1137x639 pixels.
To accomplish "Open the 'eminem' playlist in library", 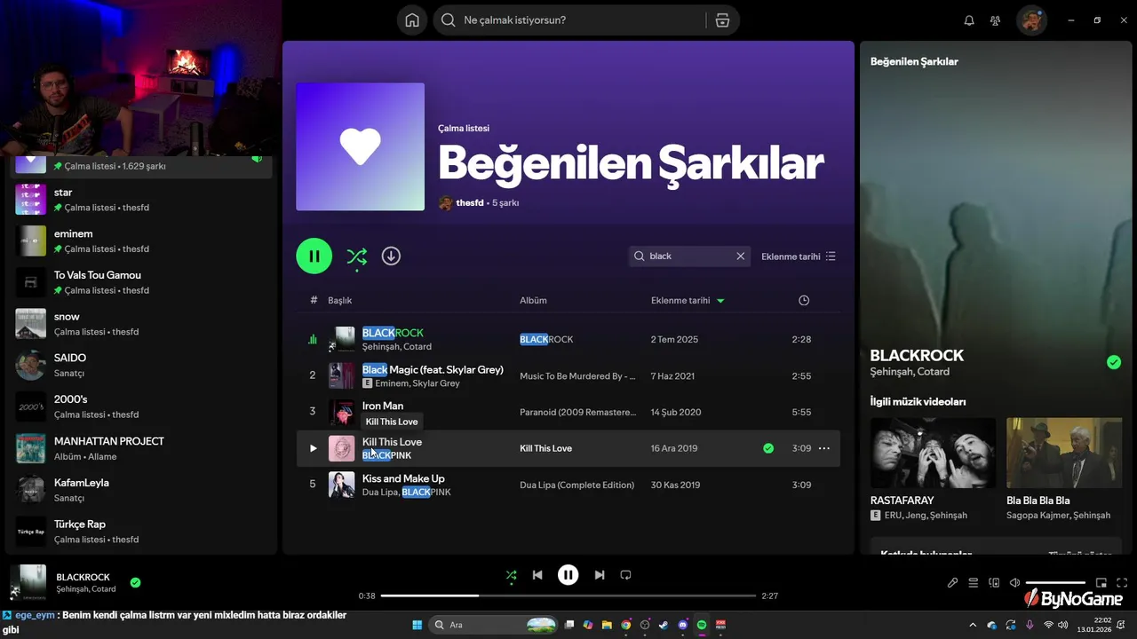I will [142, 241].
